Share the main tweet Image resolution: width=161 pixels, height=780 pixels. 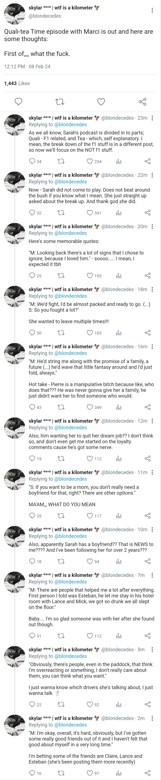coord(142,102)
